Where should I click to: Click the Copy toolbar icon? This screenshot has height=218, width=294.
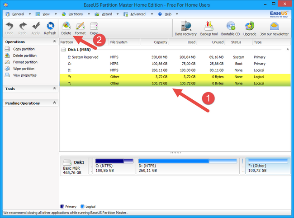click(x=94, y=28)
